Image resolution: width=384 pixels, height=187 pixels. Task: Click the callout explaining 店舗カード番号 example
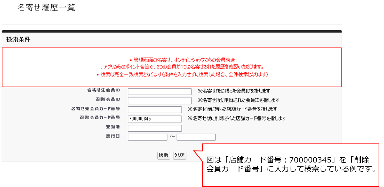click(291, 165)
